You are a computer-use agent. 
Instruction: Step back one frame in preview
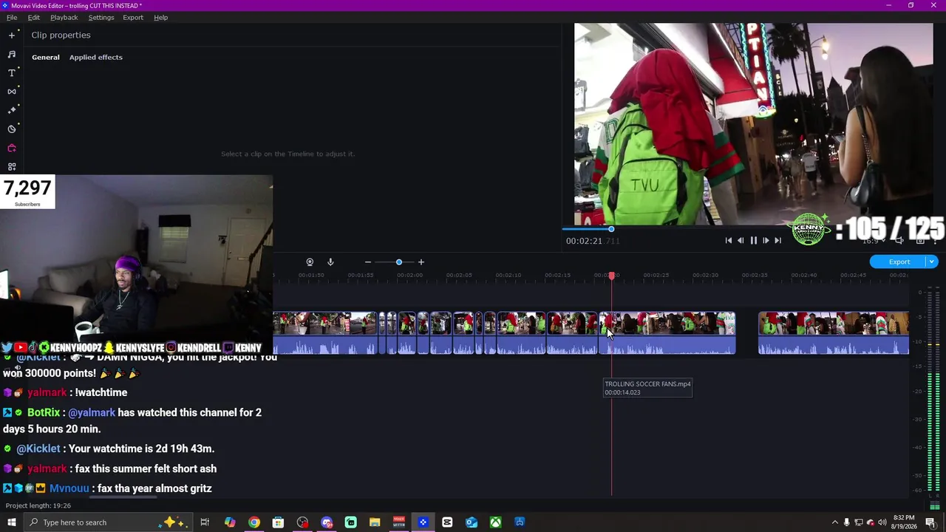[x=741, y=240]
